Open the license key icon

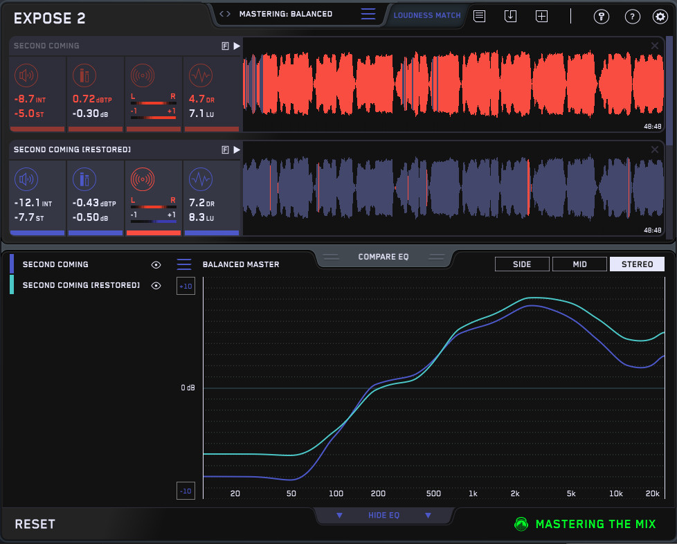click(601, 17)
